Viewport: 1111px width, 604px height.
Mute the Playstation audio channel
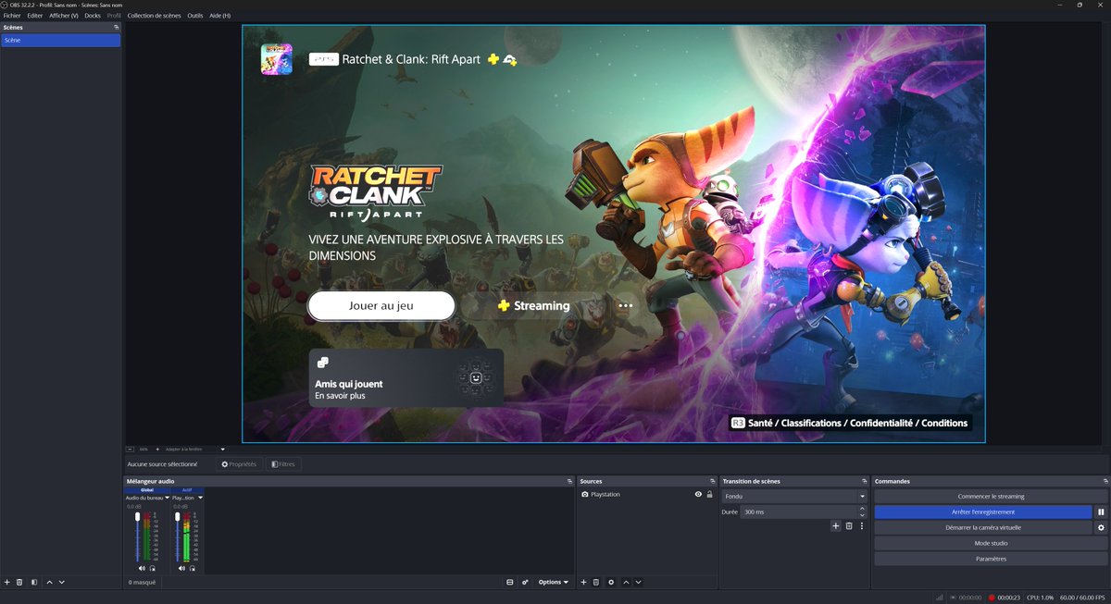tap(181, 568)
